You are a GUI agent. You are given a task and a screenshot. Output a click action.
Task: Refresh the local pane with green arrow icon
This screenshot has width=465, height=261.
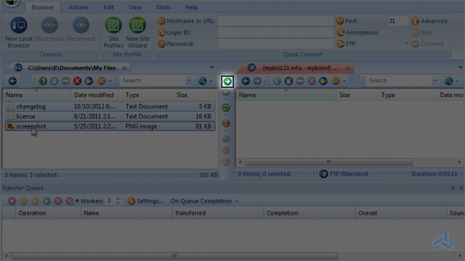(43, 81)
